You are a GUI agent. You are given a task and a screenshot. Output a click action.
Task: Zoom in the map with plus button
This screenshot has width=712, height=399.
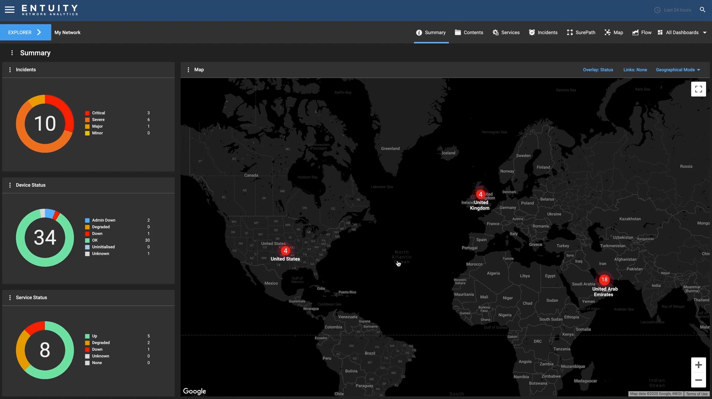pos(698,365)
